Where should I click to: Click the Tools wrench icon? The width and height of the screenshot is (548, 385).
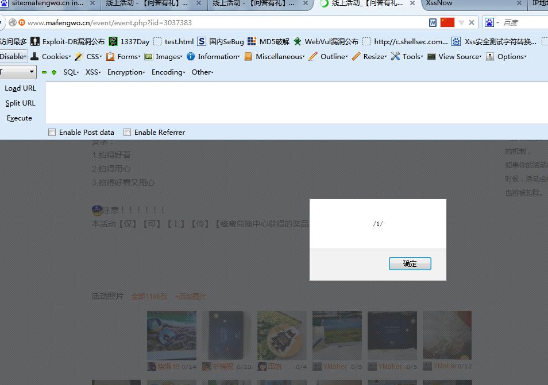[395, 56]
